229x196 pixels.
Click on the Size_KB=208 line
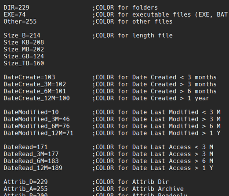click(24, 43)
